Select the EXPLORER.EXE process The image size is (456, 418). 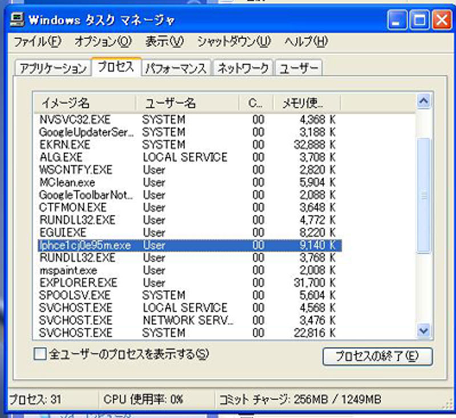[190, 282]
